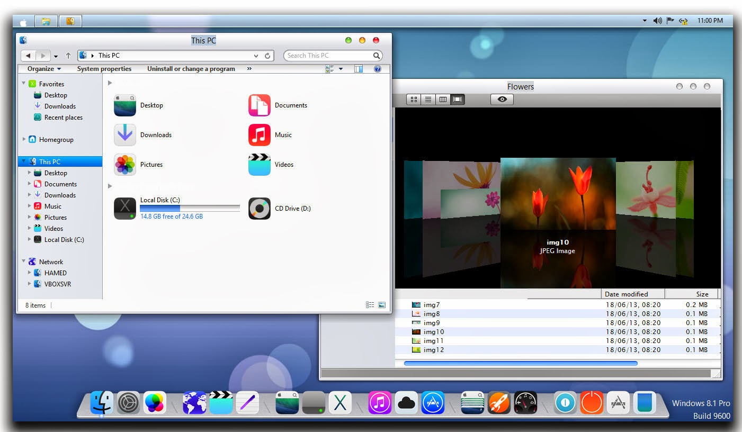This screenshot has width=742, height=432.
Task: Refresh the This PC address bar
Action: click(x=268, y=56)
